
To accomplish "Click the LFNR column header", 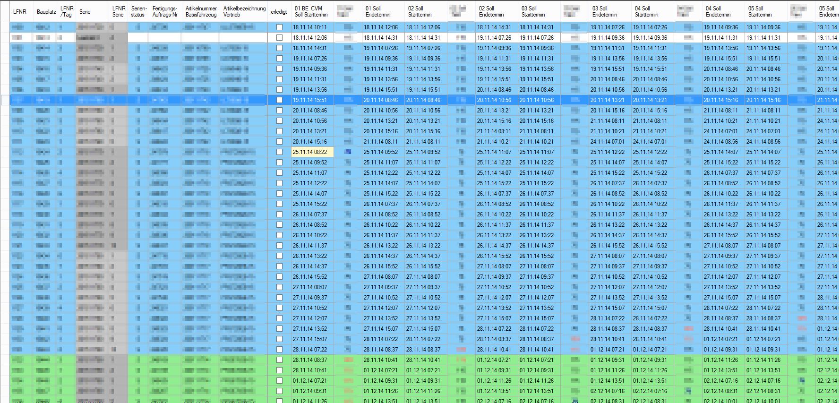I will click(20, 11).
